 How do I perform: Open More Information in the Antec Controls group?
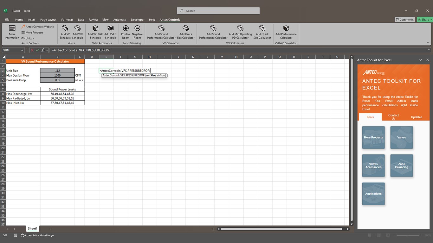pos(12,32)
